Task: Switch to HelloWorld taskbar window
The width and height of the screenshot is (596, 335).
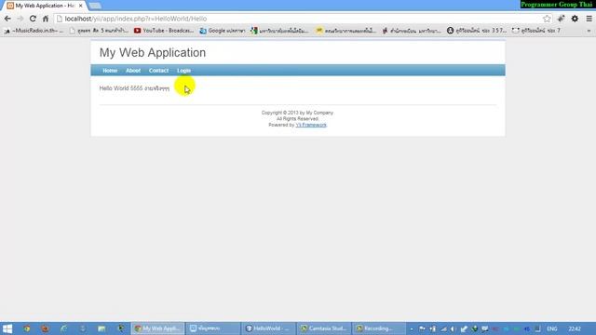Action: click(268, 328)
